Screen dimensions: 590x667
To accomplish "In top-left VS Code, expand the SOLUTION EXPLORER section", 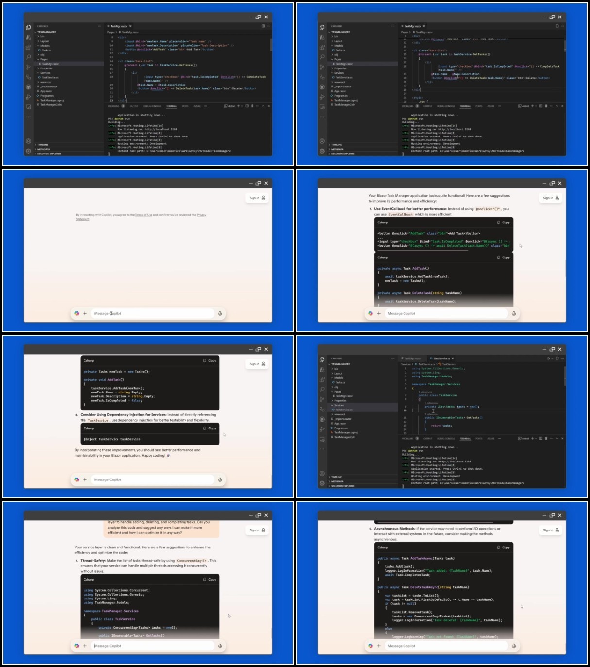I will (x=48, y=154).
